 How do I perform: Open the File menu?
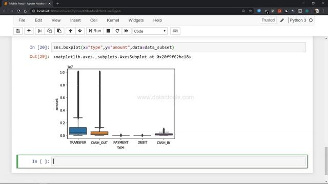pyautogui.click(x=22, y=20)
